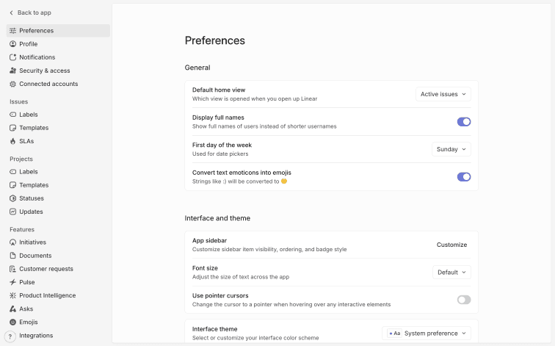555x346 pixels.
Task: Expand the Font size dropdown
Action: click(451, 272)
